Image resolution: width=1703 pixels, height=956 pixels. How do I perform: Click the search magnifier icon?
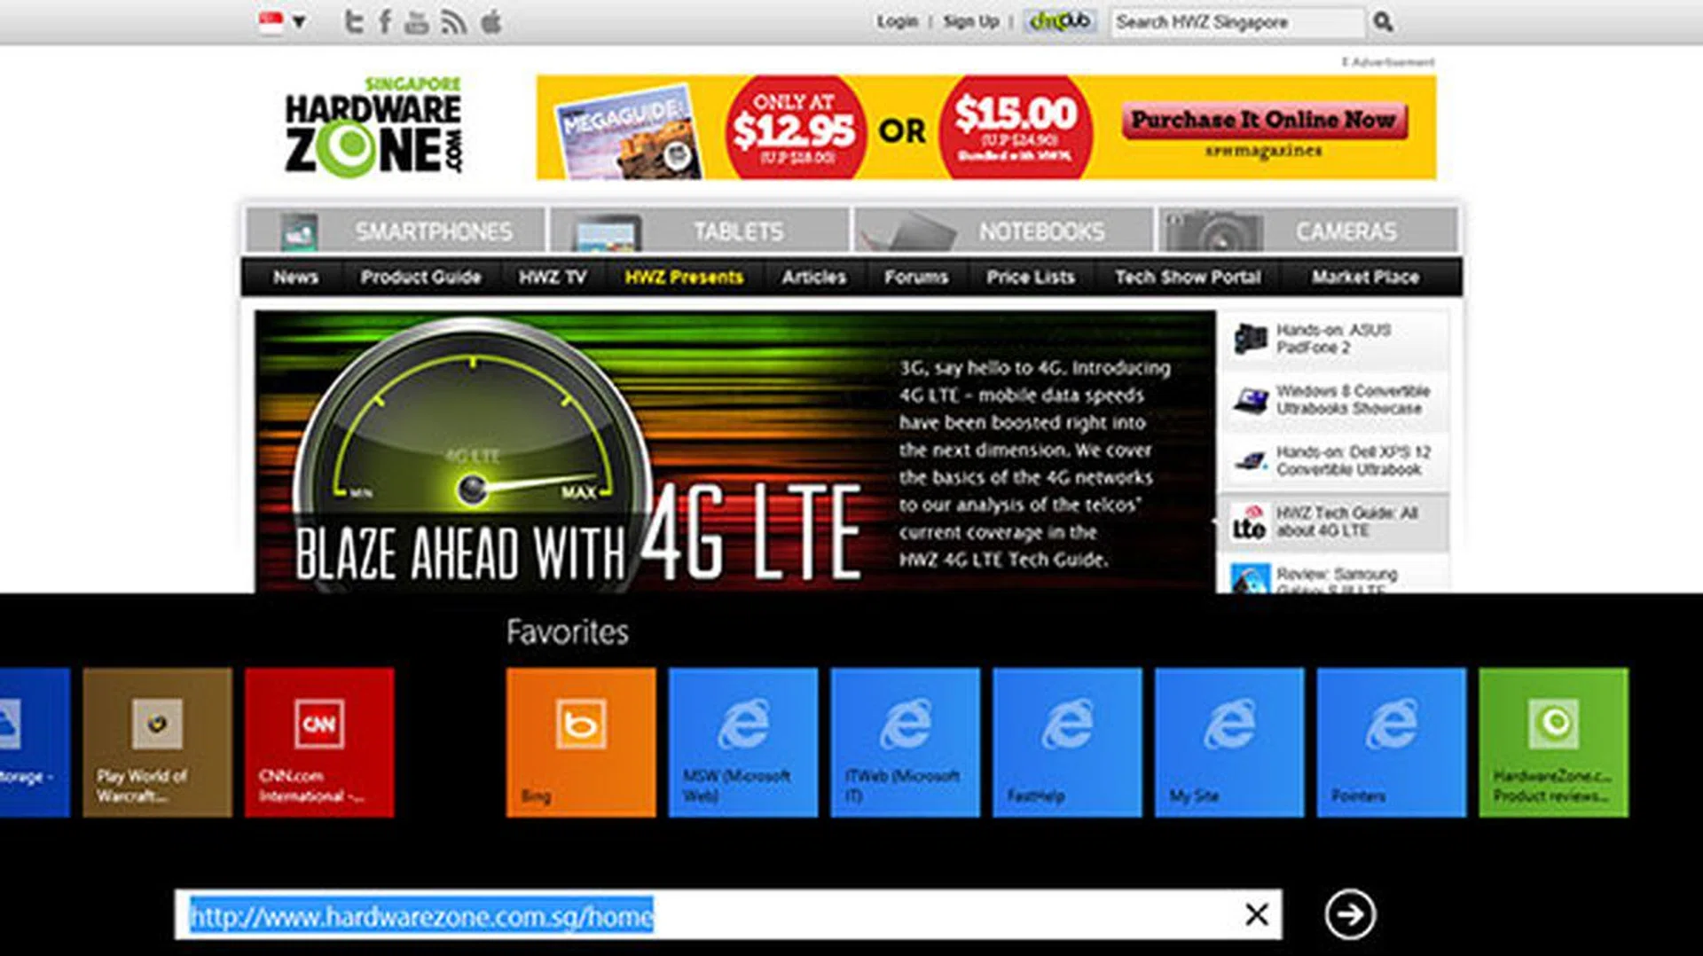[x=1382, y=22]
